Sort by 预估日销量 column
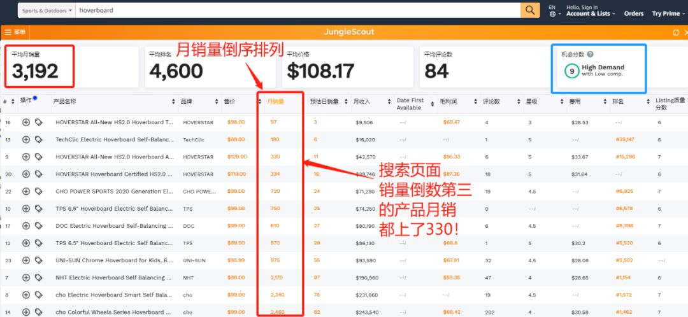 (x=347, y=101)
